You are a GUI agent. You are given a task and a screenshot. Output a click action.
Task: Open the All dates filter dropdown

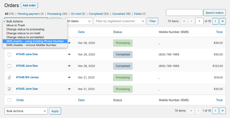click(79, 21)
